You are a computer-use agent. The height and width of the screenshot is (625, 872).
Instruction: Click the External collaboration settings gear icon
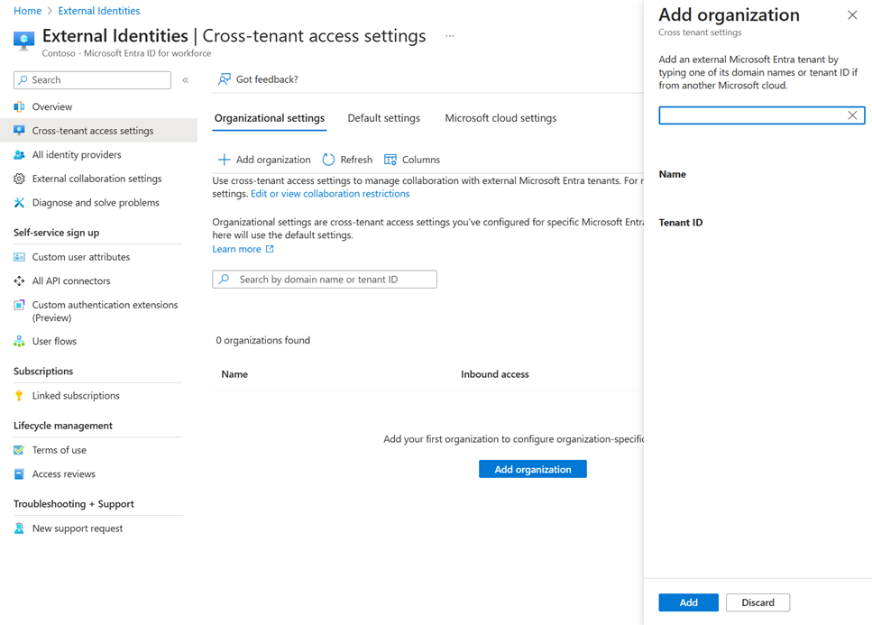pyautogui.click(x=20, y=179)
